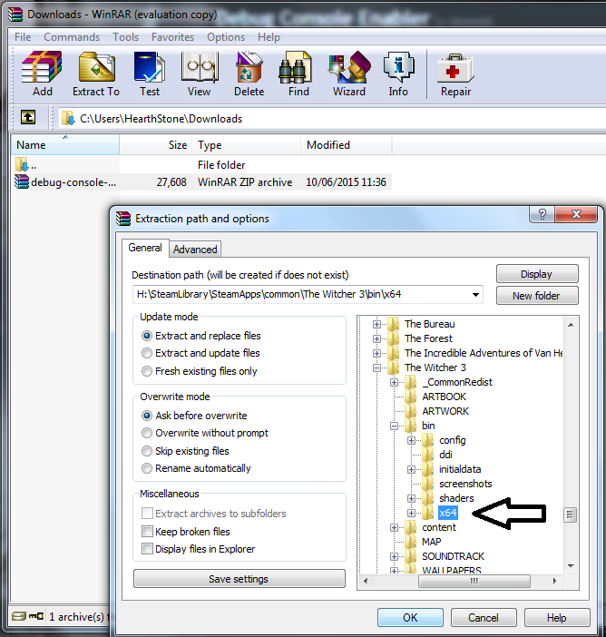Sort by the Name column header
The height and width of the screenshot is (637, 606).
65,145
